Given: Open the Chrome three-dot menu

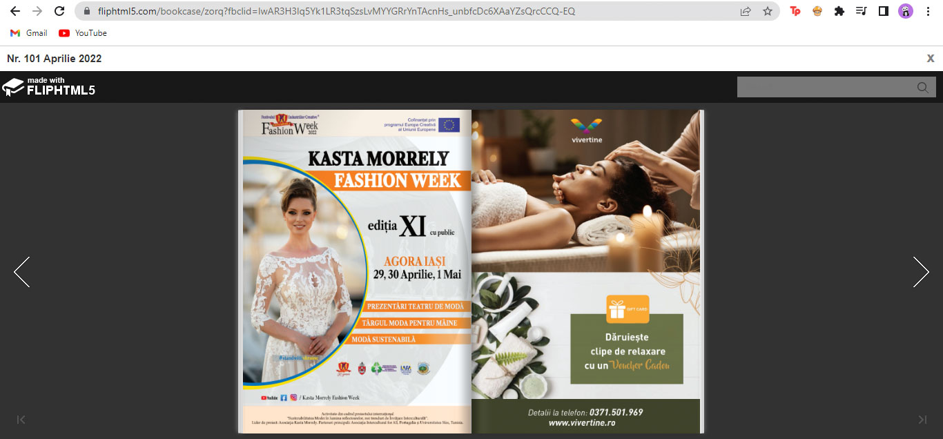Looking at the screenshot, I should click(x=927, y=11).
